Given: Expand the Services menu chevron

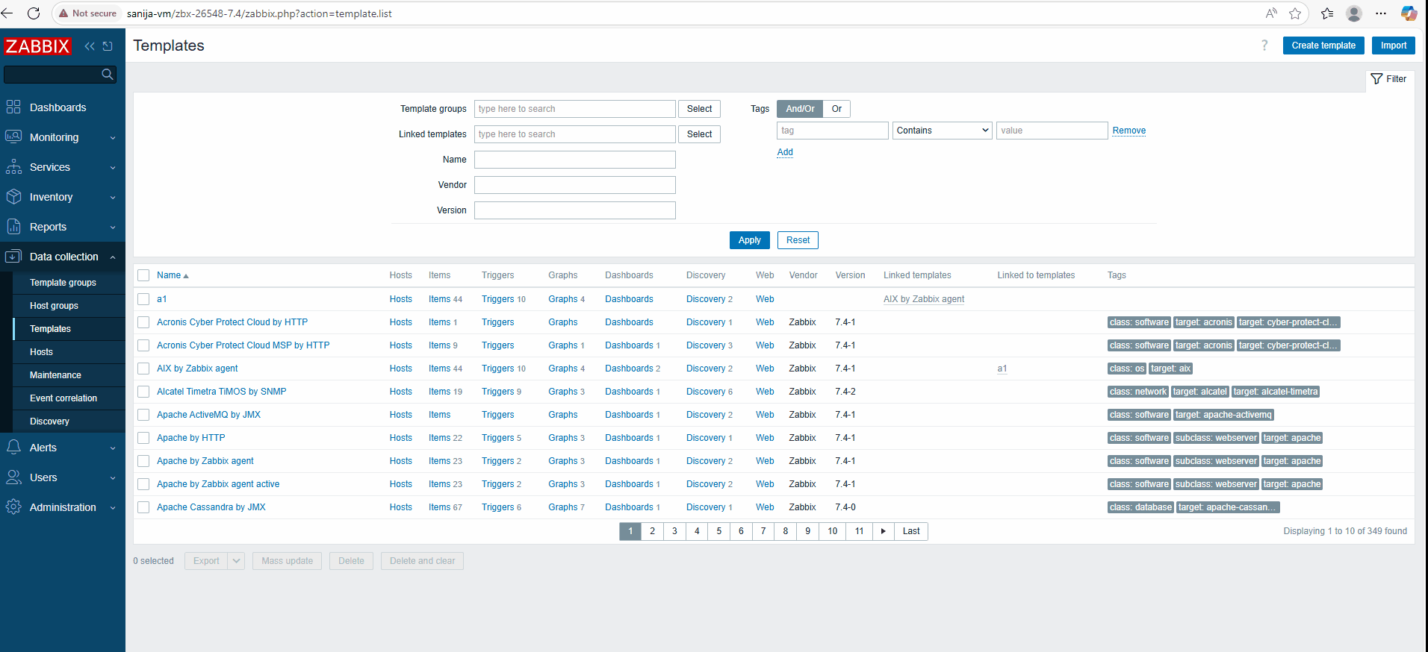Looking at the screenshot, I should [113, 168].
